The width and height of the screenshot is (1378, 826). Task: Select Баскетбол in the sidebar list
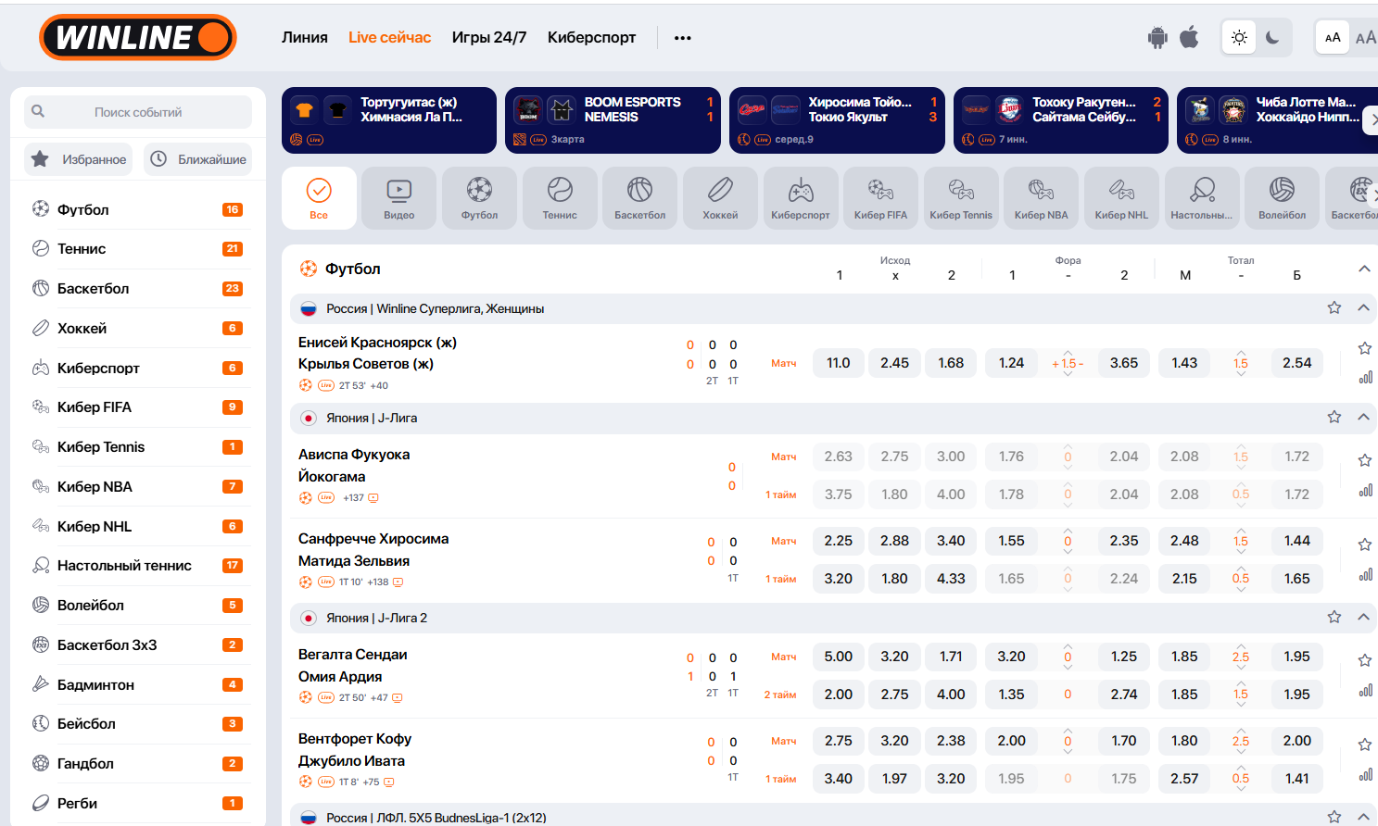(138, 289)
